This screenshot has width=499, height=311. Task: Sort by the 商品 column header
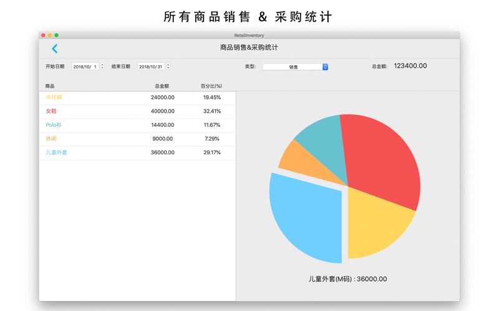coord(50,86)
